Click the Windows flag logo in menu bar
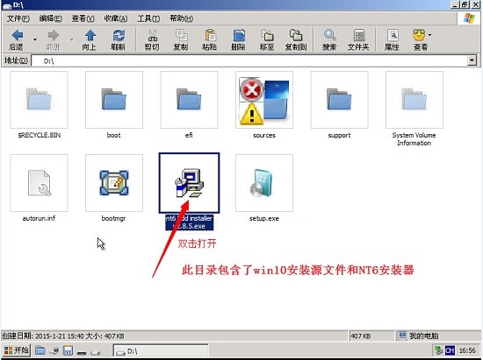The width and height of the screenshot is (483, 360). click(x=469, y=18)
